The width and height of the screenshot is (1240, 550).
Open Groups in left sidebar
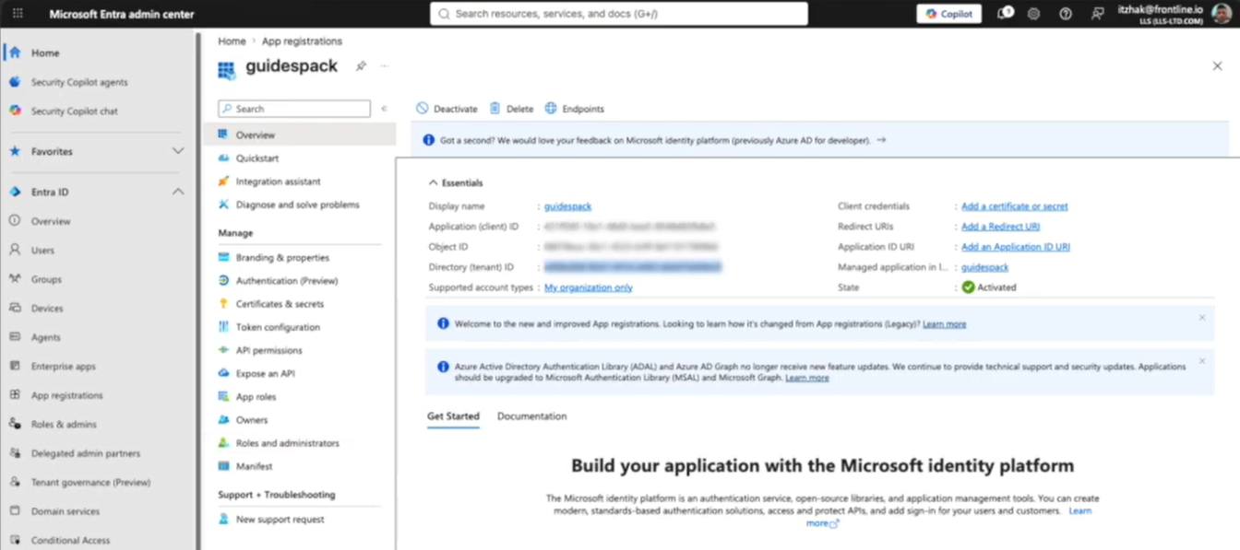(46, 279)
